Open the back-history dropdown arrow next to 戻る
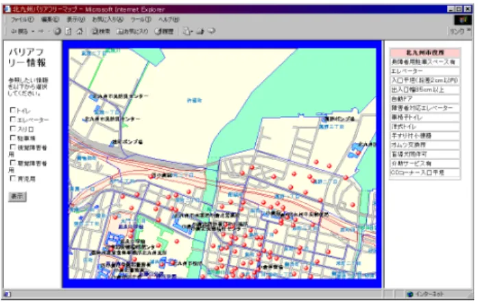Viewport: 478px width, 302px height. pos(33,31)
